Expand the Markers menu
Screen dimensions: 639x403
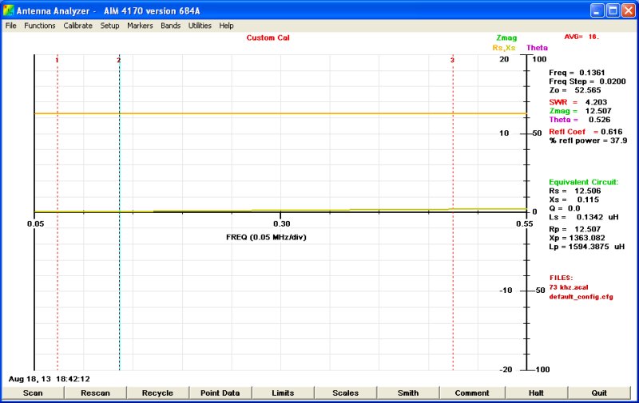tap(140, 26)
